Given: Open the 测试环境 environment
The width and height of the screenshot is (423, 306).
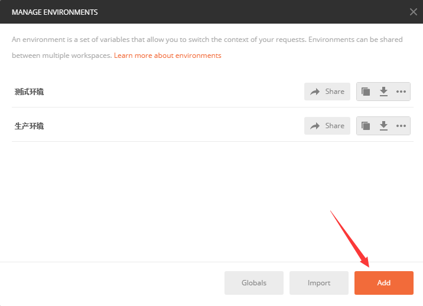Looking at the screenshot, I should (29, 92).
